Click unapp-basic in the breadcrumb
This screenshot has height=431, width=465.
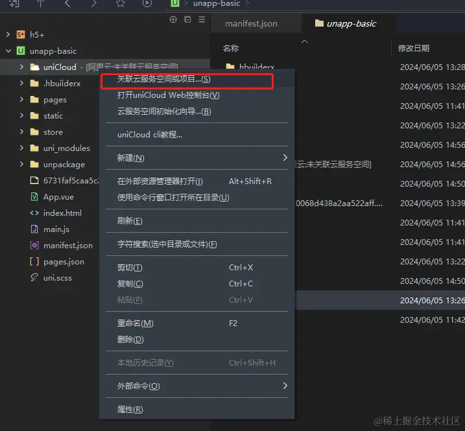pos(217,3)
